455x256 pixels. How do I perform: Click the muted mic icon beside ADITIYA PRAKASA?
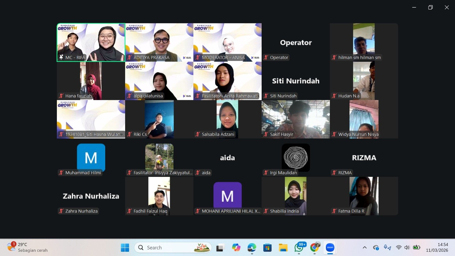pyautogui.click(x=129, y=57)
